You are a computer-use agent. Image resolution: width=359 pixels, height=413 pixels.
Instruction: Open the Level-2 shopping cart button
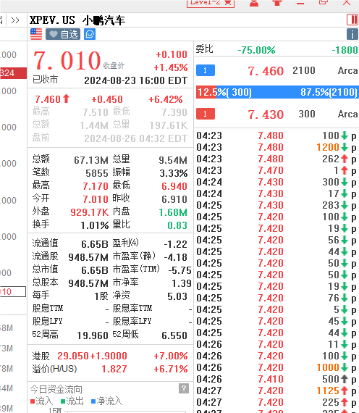(x=211, y=3)
